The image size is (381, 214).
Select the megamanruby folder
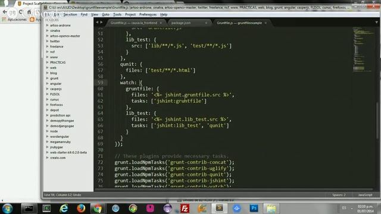tap(60, 142)
